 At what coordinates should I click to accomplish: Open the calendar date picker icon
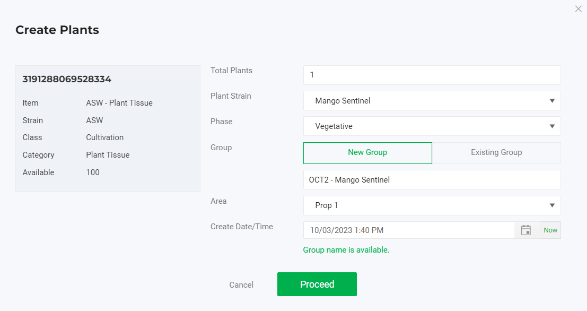pyautogui.click(x=526, y=230)
